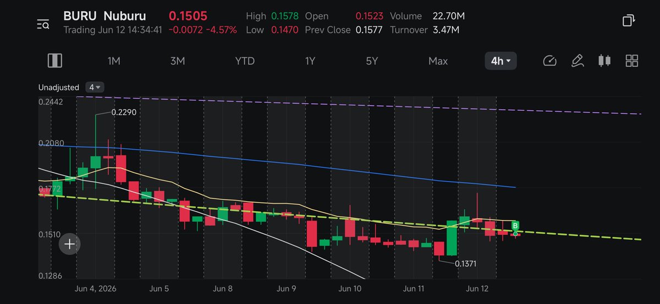Tap the Jun 8 date label
Viewport: 660px width, 304px height.
tap(223, 288)
